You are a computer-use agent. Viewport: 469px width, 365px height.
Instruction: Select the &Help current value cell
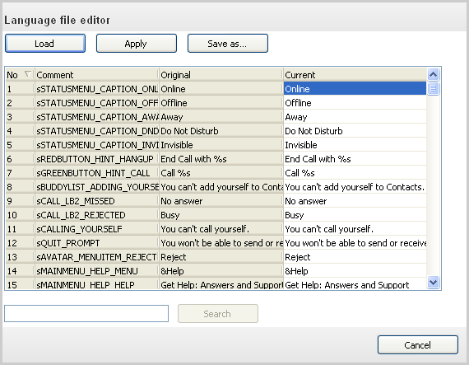355,271
